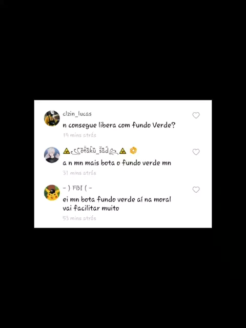Screen dimensions: 246x328
Task: Open the otaku_sad username link
Action: [x=94, y=151]
